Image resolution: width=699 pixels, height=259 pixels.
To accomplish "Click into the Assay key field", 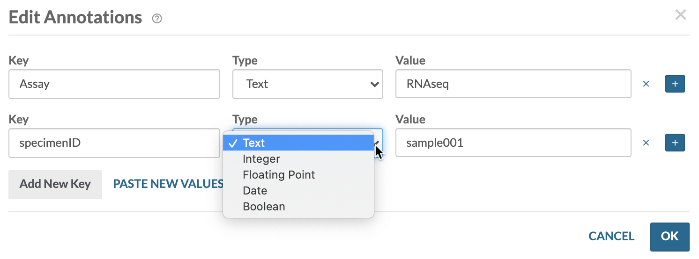I will coord(114,84).
